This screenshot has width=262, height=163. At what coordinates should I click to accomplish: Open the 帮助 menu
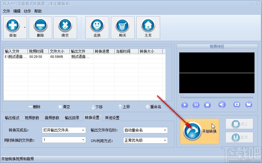[38, 11]
